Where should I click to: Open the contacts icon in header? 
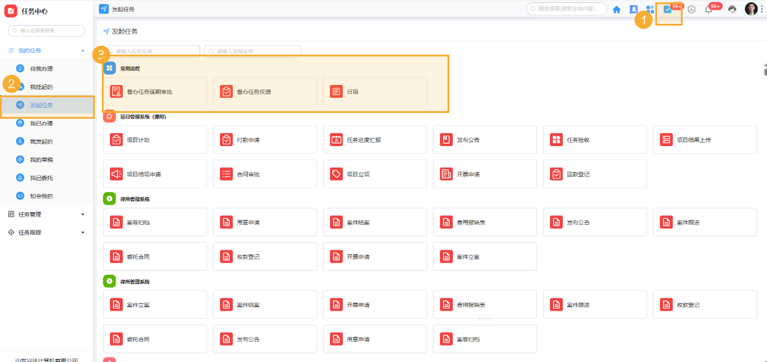634,9
